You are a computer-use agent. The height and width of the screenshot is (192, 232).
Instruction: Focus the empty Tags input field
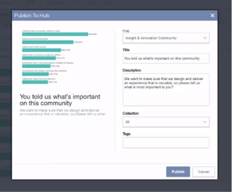point(166,143)
